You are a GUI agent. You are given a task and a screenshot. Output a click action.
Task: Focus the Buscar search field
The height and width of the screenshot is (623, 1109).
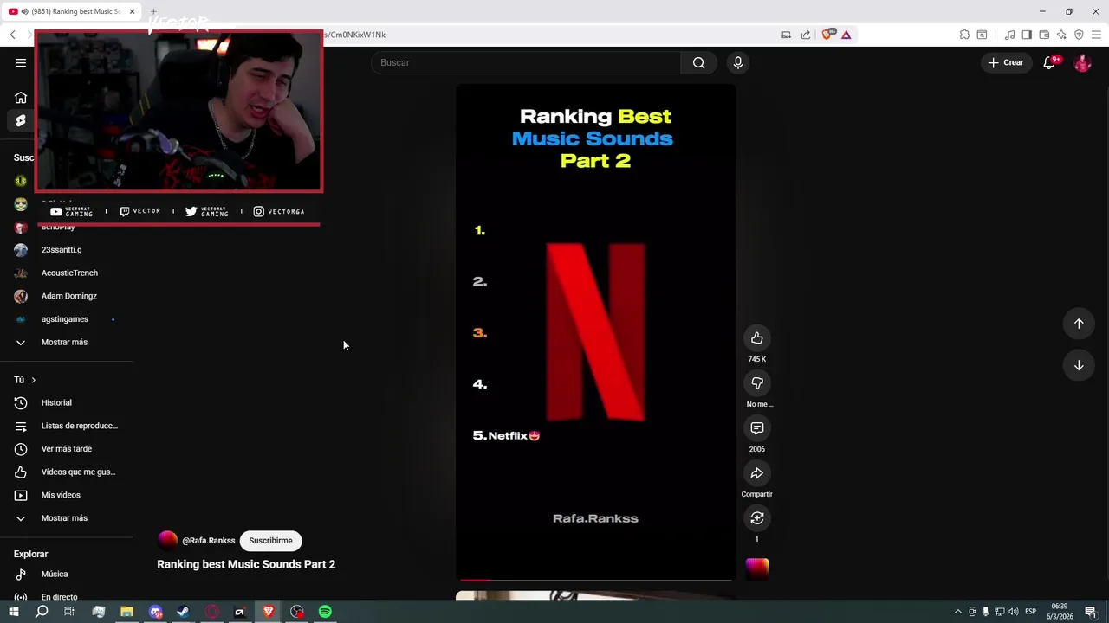(526, 62)
